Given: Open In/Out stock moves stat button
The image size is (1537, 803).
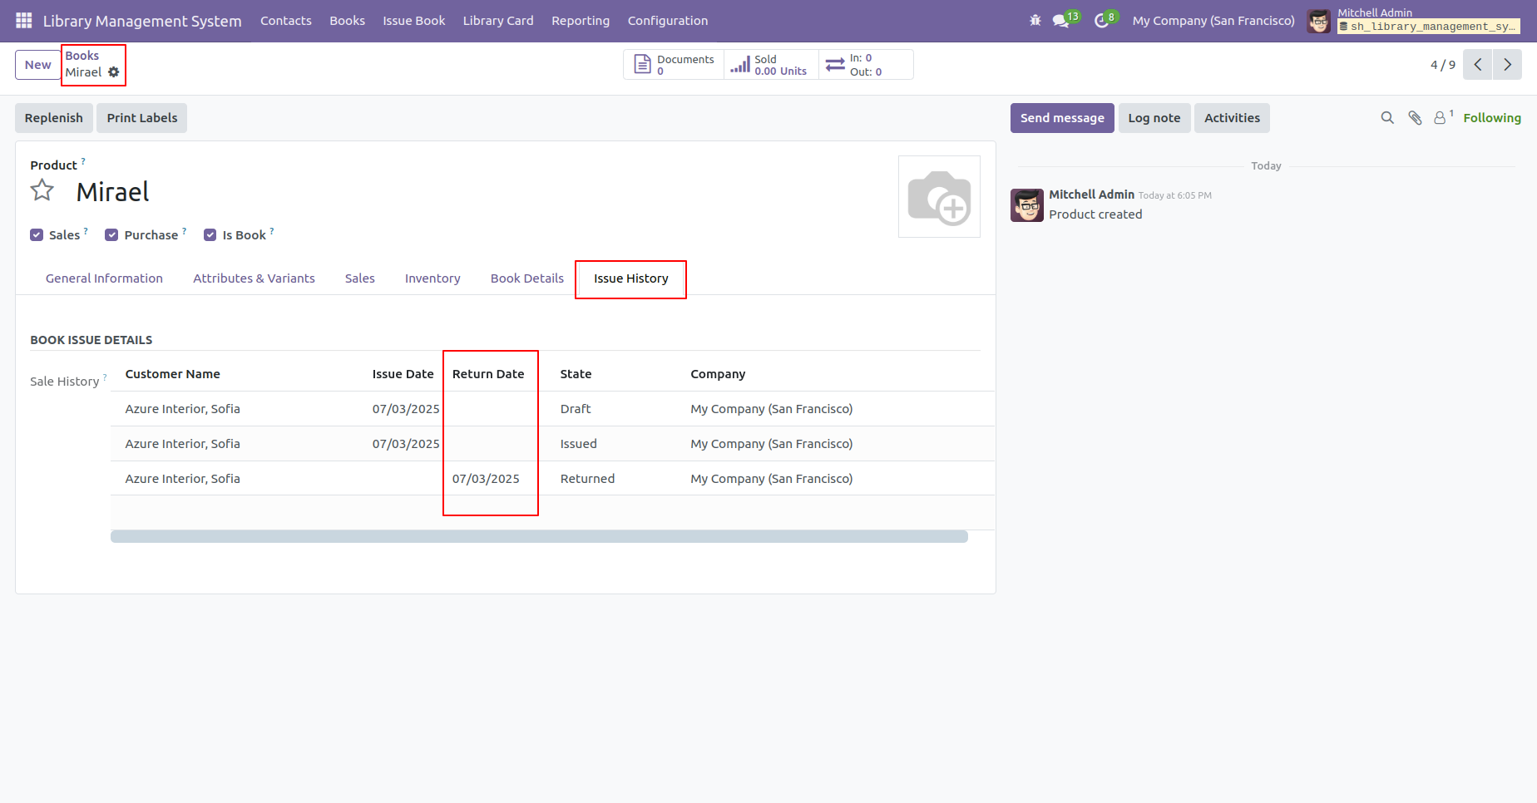Looking at the screenshot, I should coord(866,65).
